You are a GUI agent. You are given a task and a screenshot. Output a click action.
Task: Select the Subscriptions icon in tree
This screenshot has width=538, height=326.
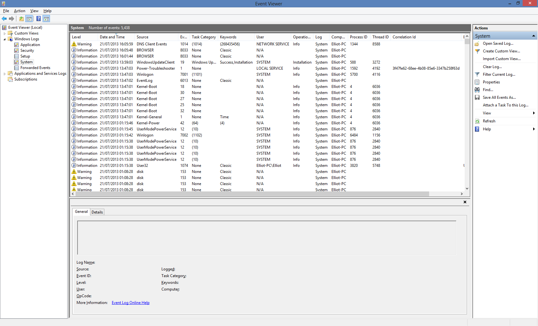pos(10,79)
